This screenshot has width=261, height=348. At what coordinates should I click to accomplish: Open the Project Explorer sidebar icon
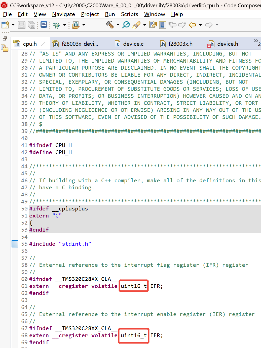pos(5,48)
